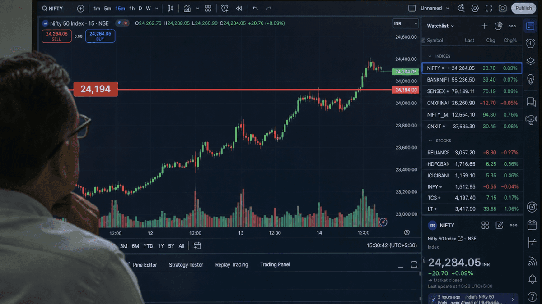Open the Object tree layers sidebar icon
Viewport: 542px width, 304px height.
pos(531,61)
